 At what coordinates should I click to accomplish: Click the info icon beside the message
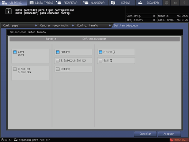click(x=8, y=11)
